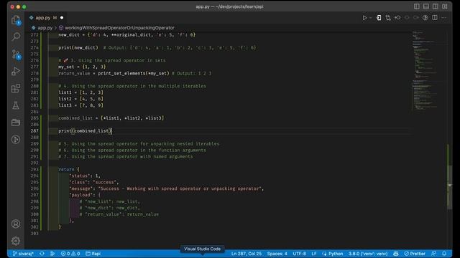Click the Synchronize Changes icon in status bar

click(x=42, y=254)
